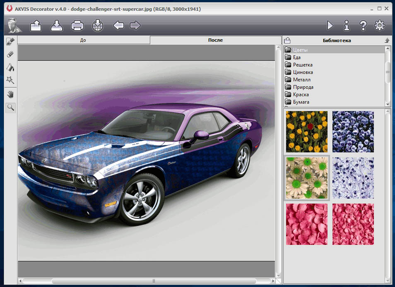
Task: Click the horizontal scrollbar thumb under image
Action: 154,281
